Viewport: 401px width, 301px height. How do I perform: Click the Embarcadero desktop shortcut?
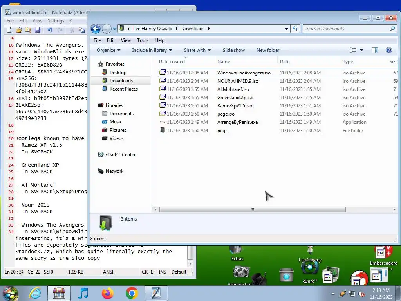[x=384, y=256]
